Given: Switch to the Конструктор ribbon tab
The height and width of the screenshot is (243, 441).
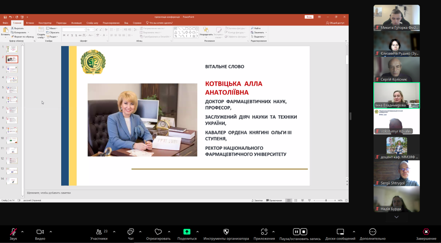Looking at the screenshot, I should [45, 23].
